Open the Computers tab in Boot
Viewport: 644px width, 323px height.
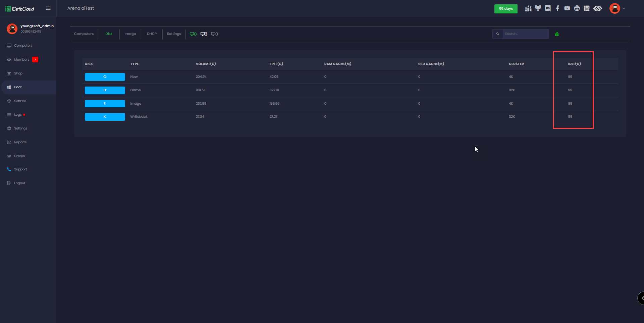click(84, 34)
